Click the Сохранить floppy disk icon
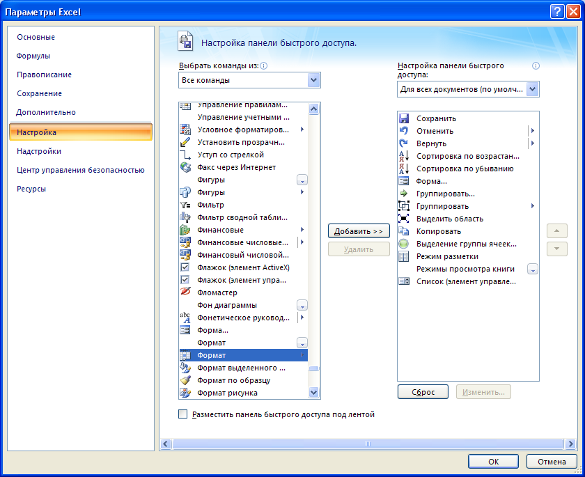 [x=404, y=118]
